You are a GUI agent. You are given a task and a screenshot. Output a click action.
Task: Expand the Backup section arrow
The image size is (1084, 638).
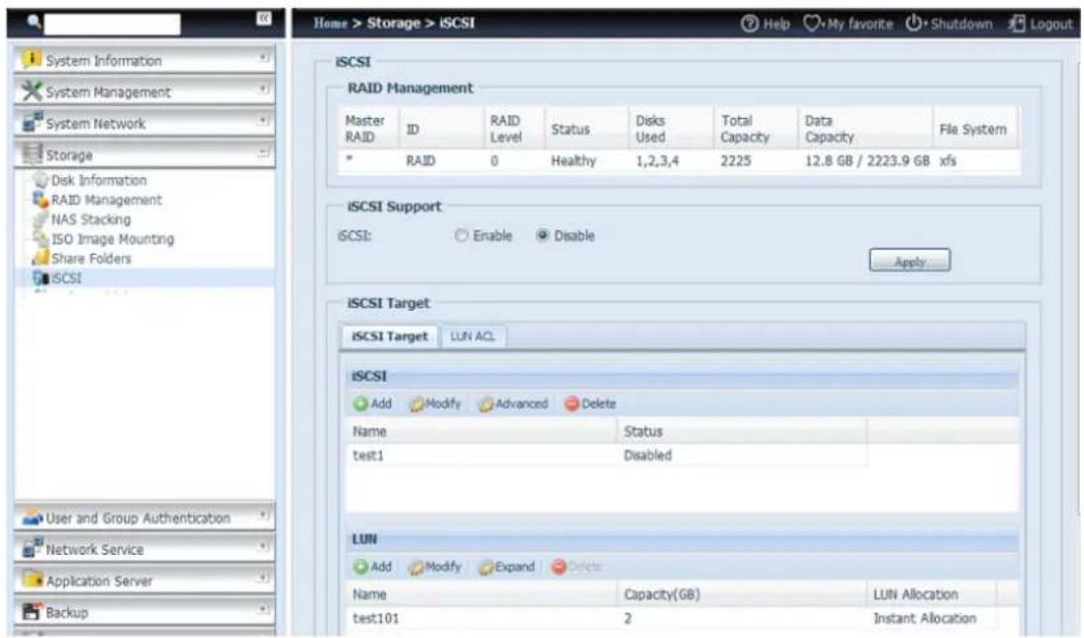[x=263, y=609]
